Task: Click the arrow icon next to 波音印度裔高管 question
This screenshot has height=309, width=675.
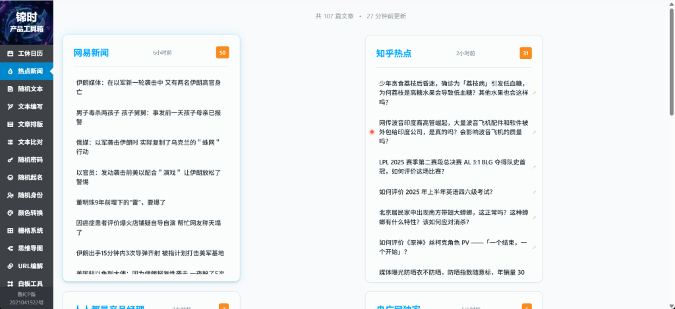Action: pos(534,133)
